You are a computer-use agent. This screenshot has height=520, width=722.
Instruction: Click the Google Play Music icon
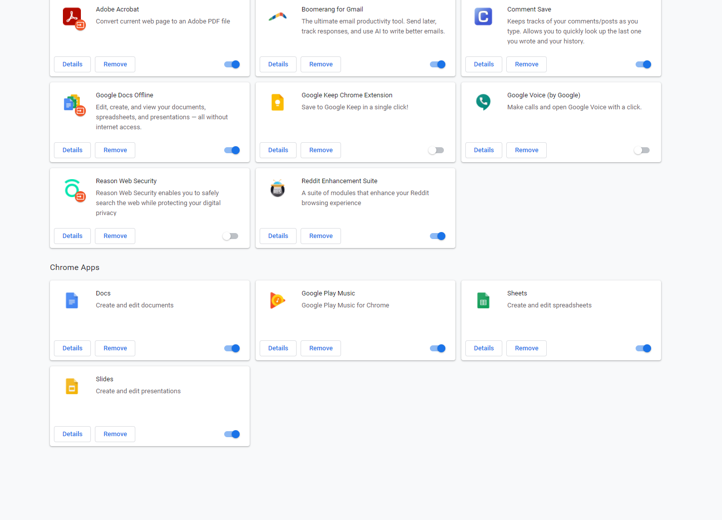tap(278, 300)
